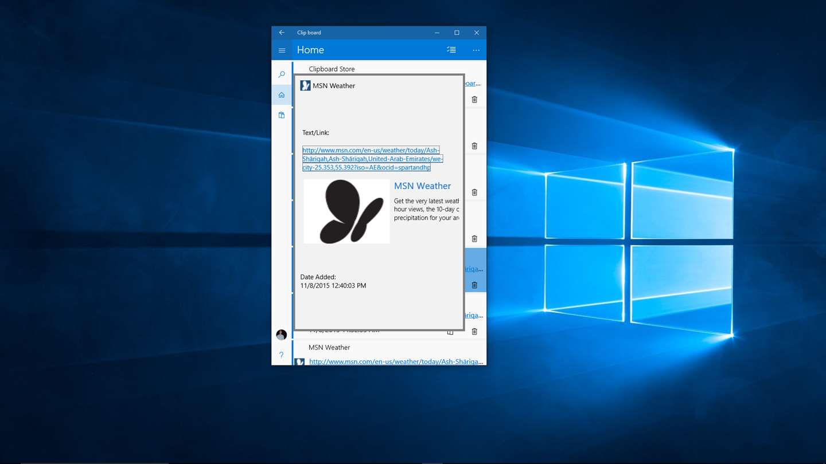Image resolution: width=826 pixels, height=464 pixels.
Task: Click the MSN Weather logo icon in popup header
Action: (306, 85)
